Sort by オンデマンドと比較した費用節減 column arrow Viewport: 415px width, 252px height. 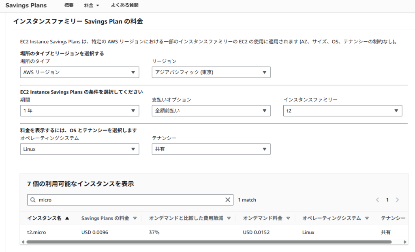coord(229,218)
